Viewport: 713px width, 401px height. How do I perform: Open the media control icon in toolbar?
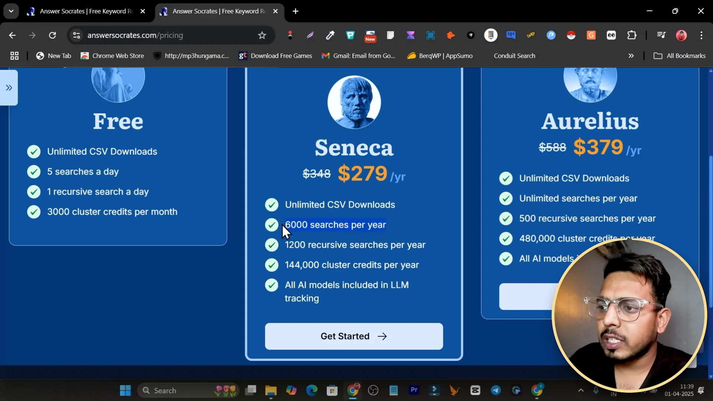click(661, 35)
